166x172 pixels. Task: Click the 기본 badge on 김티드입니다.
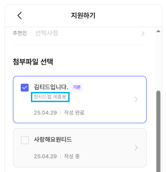click(x=77, y=87)
